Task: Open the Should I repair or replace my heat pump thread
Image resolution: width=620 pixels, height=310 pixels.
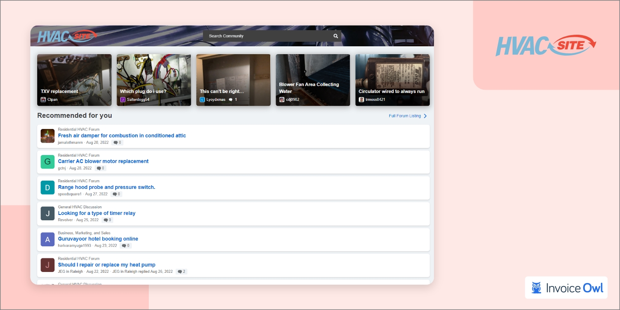Action: point(106,265)
